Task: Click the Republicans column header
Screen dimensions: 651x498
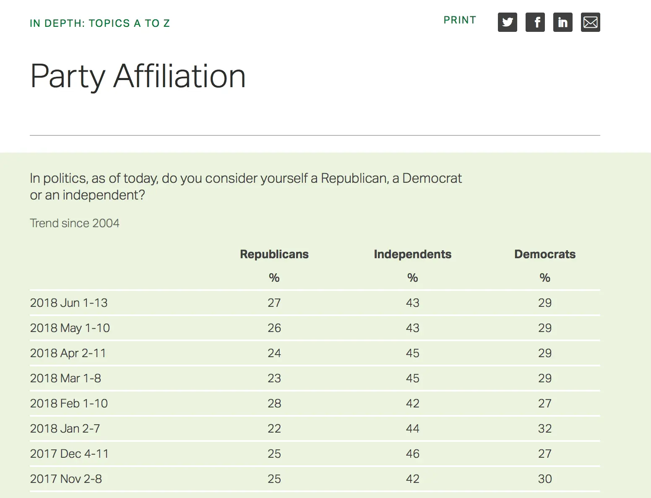Action: pos(274,254)
